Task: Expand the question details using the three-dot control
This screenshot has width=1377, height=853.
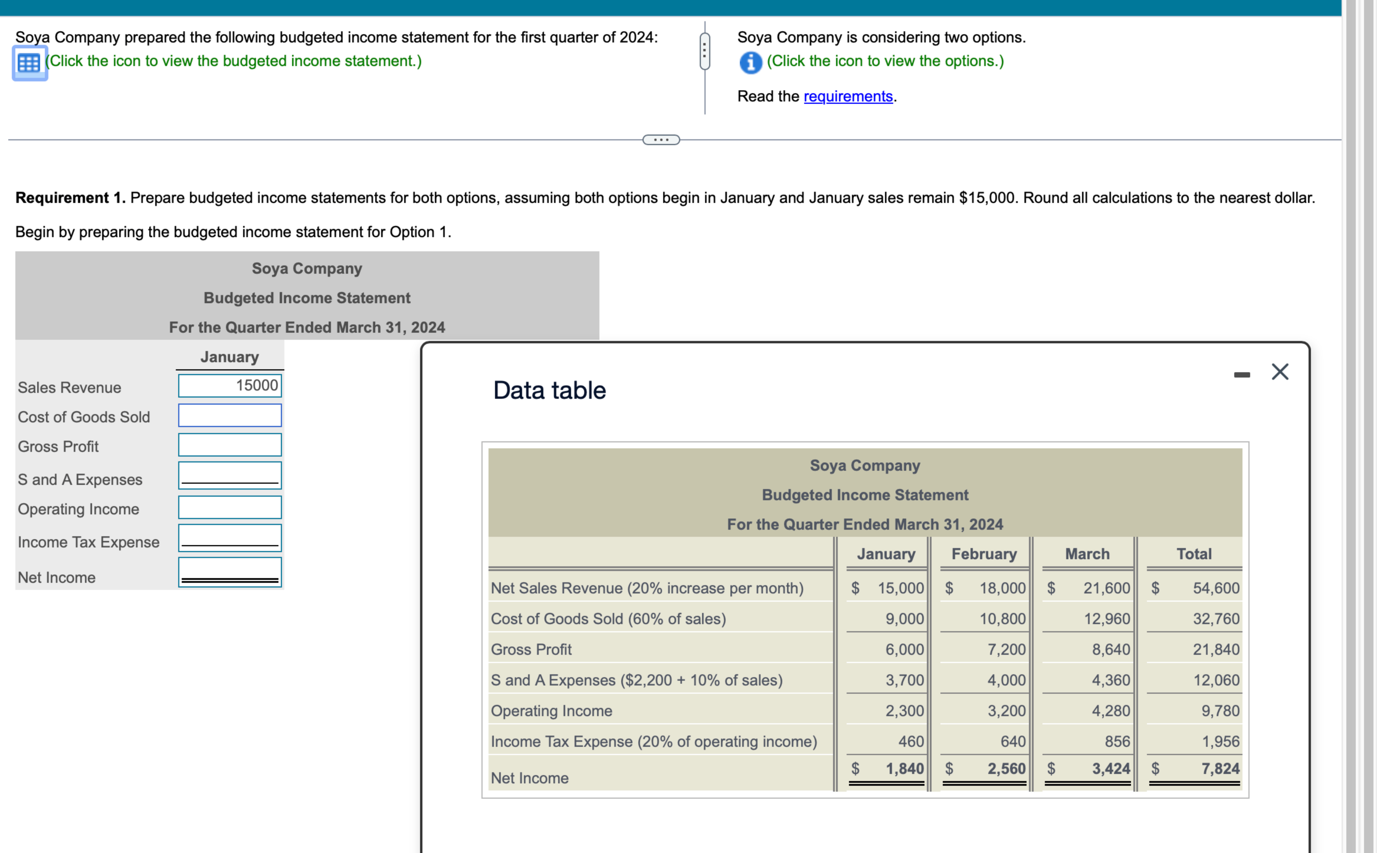Action: [x=661, y=140]
